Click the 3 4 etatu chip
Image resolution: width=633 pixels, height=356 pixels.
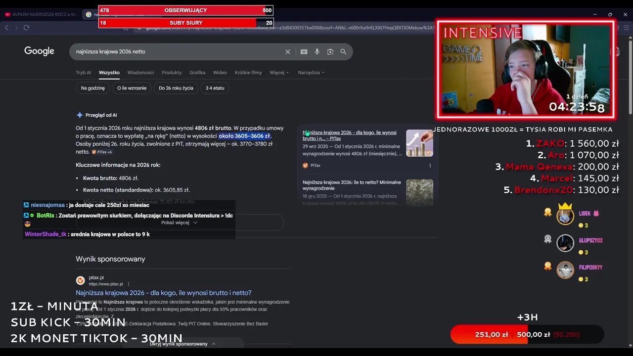[215, 88]
